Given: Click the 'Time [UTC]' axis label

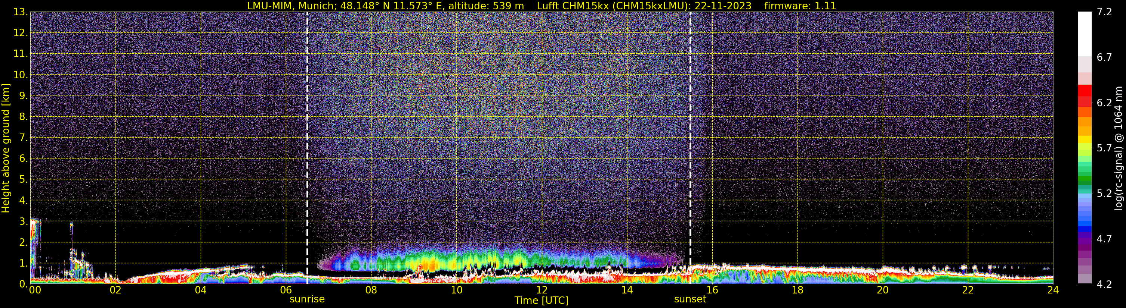Looking at the screenshot, I should [542, 301].
